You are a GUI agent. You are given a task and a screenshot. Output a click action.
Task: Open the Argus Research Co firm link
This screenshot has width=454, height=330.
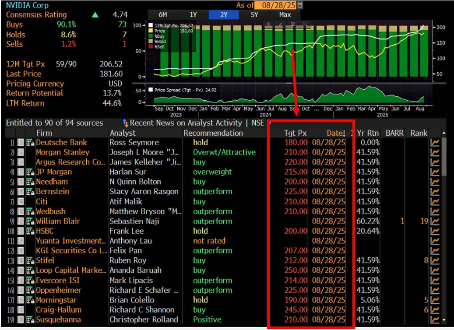pyautogui.click(x=70, y=162)
